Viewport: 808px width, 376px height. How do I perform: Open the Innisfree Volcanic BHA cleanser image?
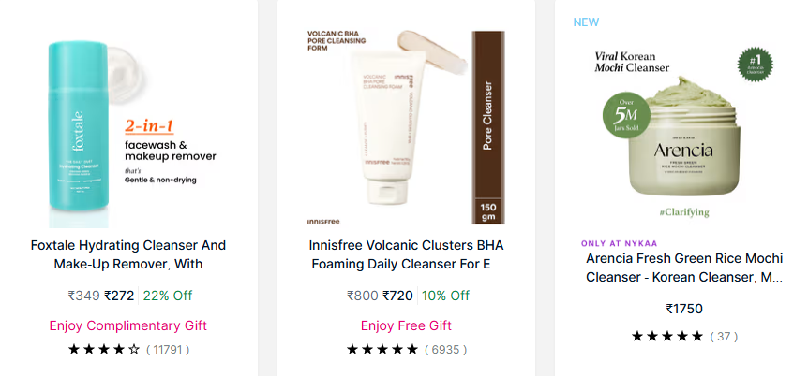[x=406, y=126]
